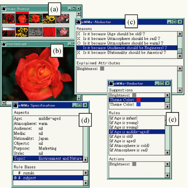Click the eMMa-Deductor window system icon
The width and height of the screenshot is (188, 188).
coord(111,84)
